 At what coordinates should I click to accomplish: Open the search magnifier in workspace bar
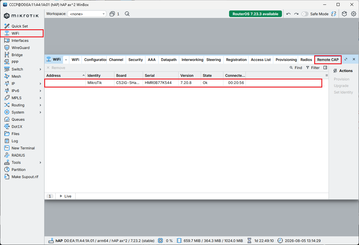click(x=127, y=14)
